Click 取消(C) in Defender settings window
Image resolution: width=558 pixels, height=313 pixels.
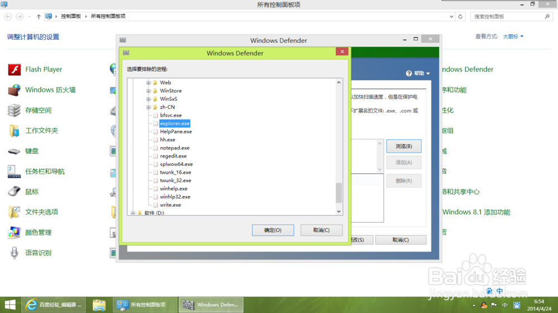(401, 240)
